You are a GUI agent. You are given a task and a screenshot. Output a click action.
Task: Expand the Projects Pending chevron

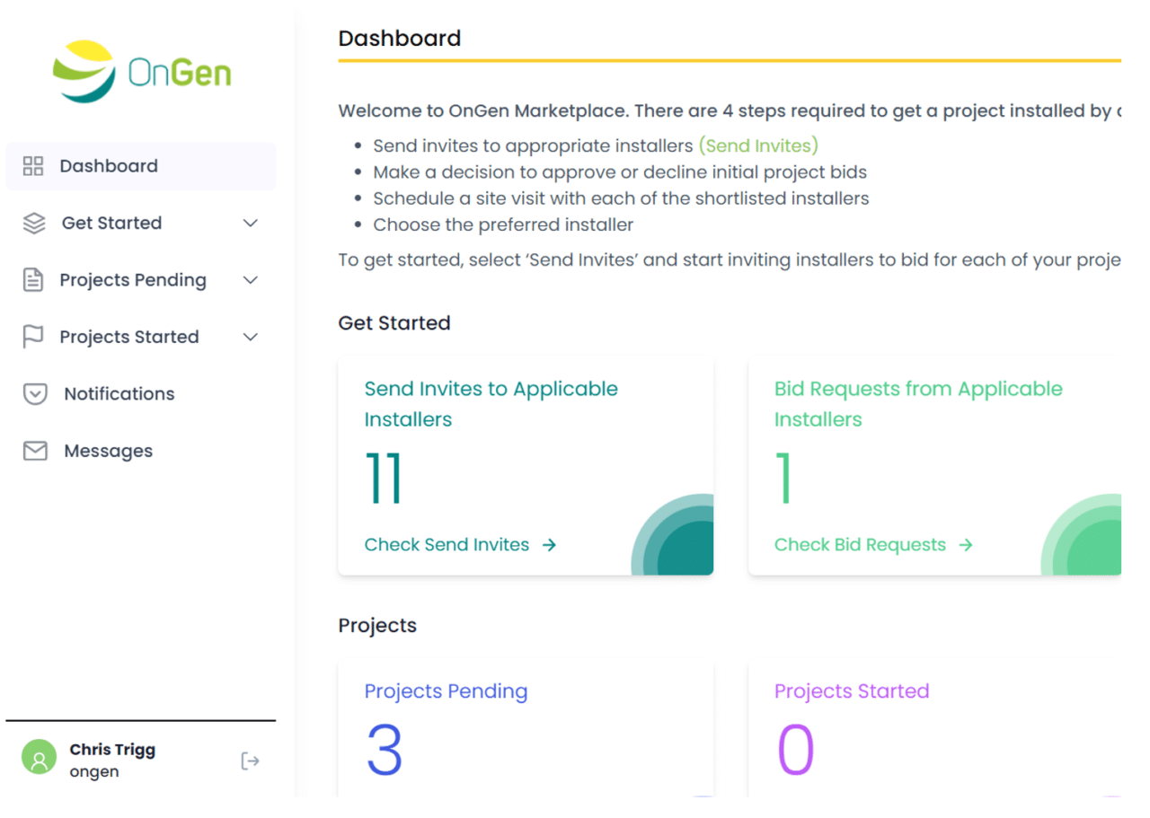tap(251, 280)
